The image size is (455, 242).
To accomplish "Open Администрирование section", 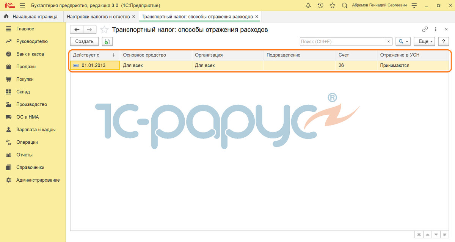I will click(x=33, y=180).
